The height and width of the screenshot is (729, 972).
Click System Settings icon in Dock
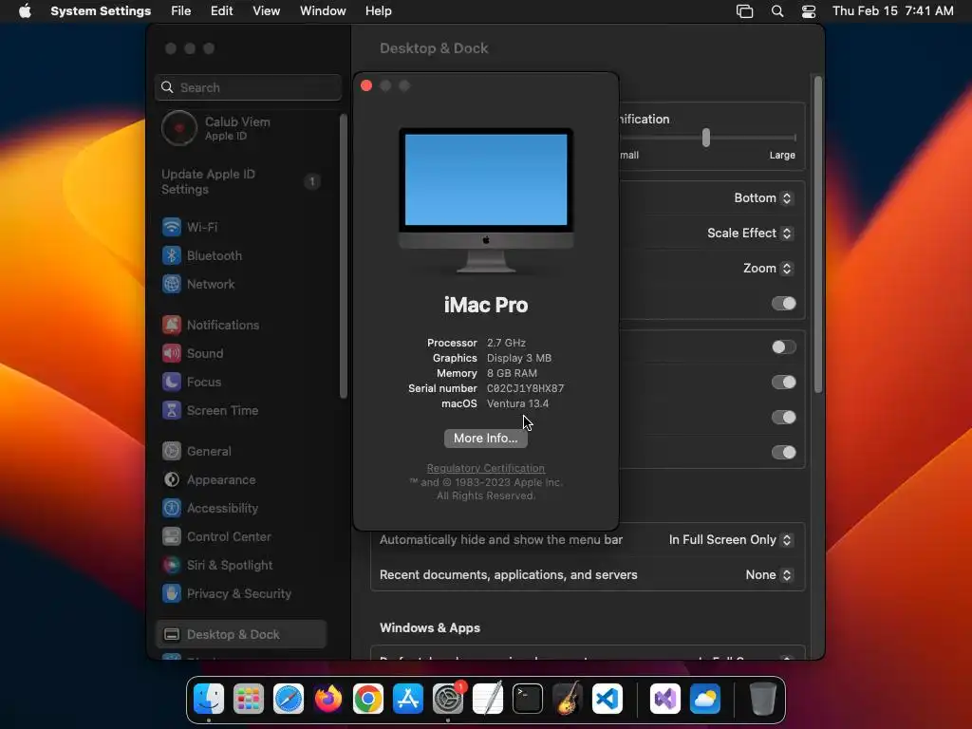point(448,699)
